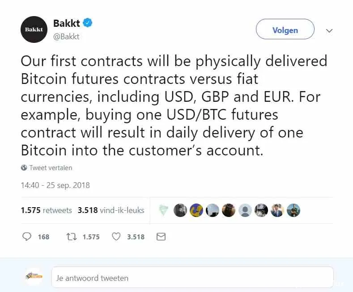Open the @Bakkt handle link
Image resolution: width=353 pixels, height=292 pixels.
coord(66,37)
